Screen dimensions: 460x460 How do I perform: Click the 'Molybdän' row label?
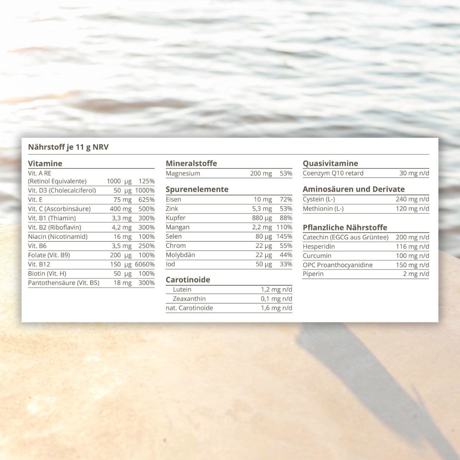[x=180, y=255]
